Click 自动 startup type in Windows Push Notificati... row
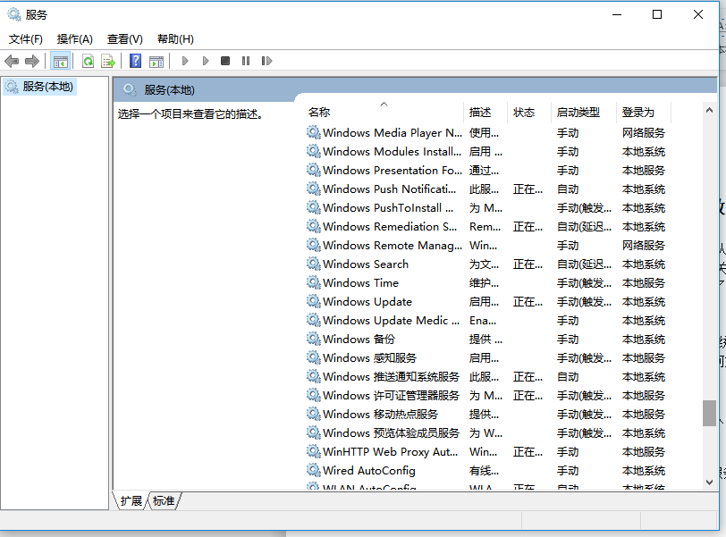This screenshot has height=537, width=726. click(x=568, y=189)
